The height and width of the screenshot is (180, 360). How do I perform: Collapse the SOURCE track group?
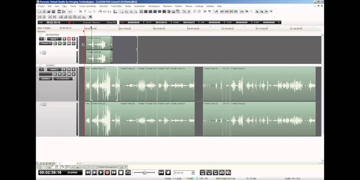40,66
